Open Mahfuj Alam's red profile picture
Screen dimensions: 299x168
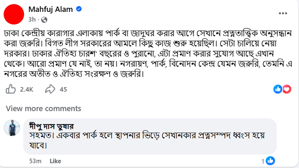[14, 14]
